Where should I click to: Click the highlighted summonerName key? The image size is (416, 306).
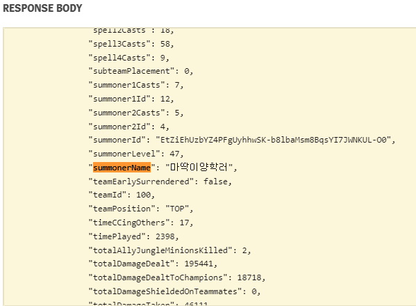click(122, 168)
